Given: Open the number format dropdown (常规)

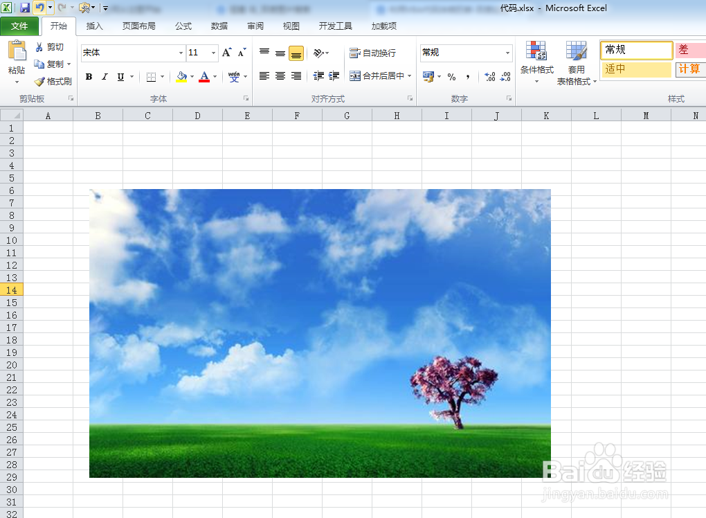Looking at the screenshot, I should coord(507,53).
